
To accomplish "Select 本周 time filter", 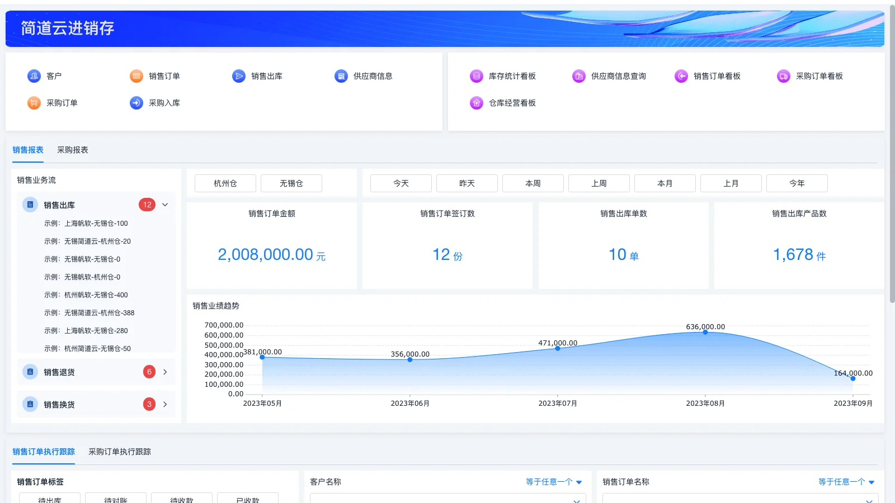I will point(533,183).
